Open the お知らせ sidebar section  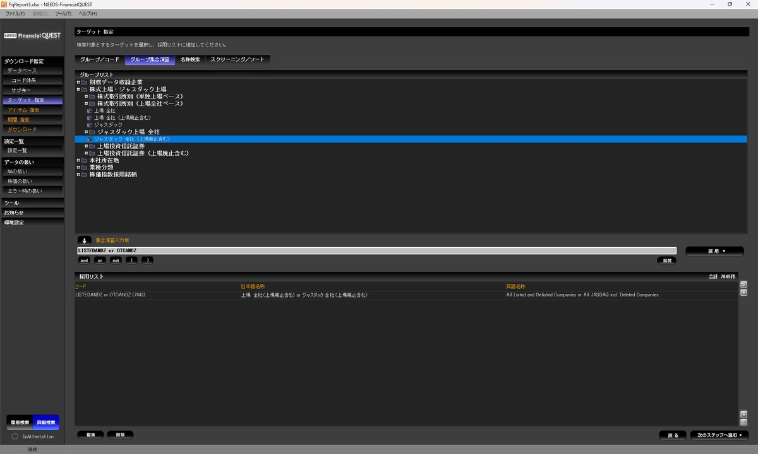32,212
